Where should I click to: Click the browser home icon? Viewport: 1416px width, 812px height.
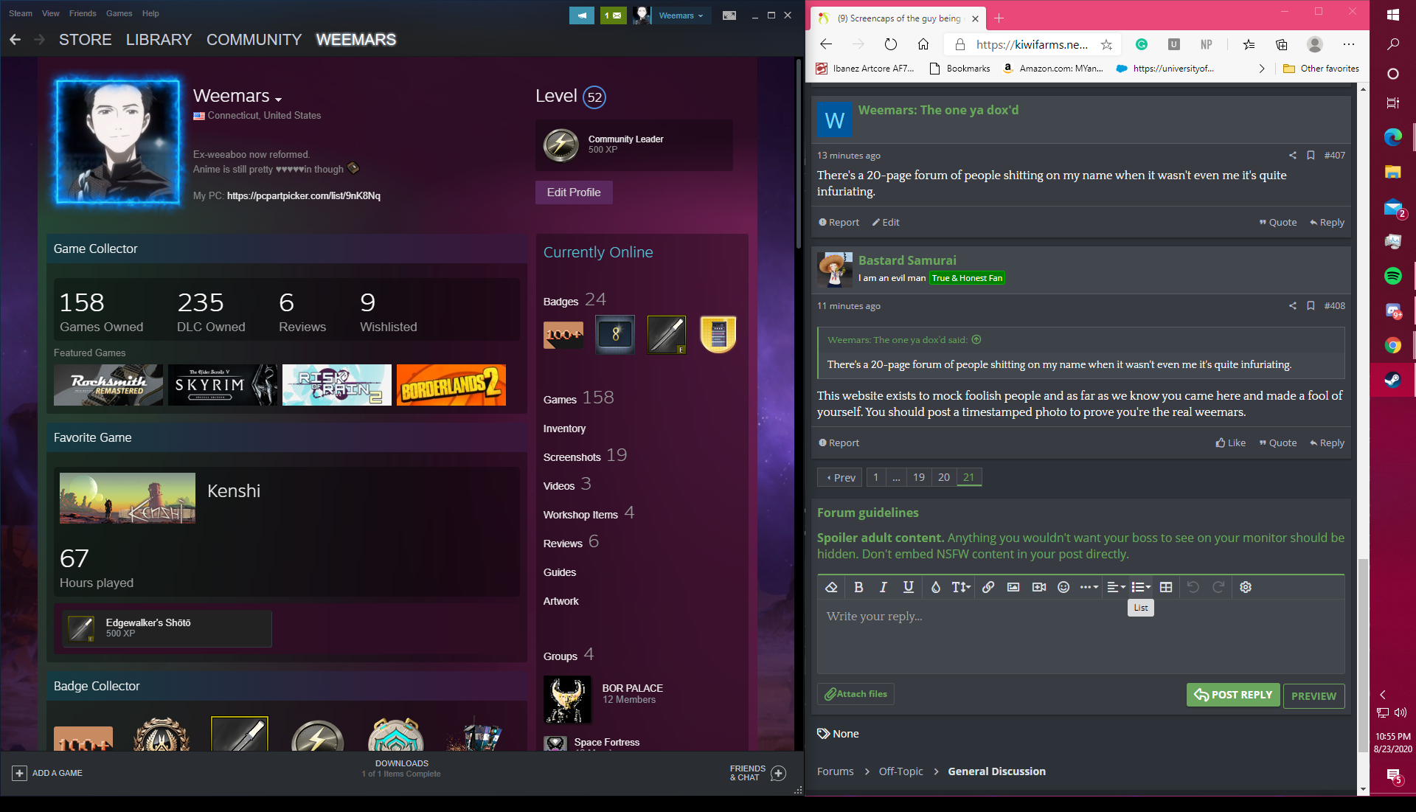(x=923, y=45)
